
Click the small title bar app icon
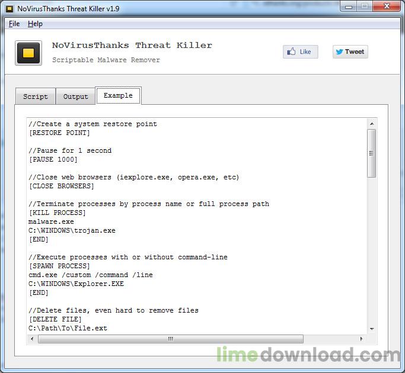pos(10,7)
